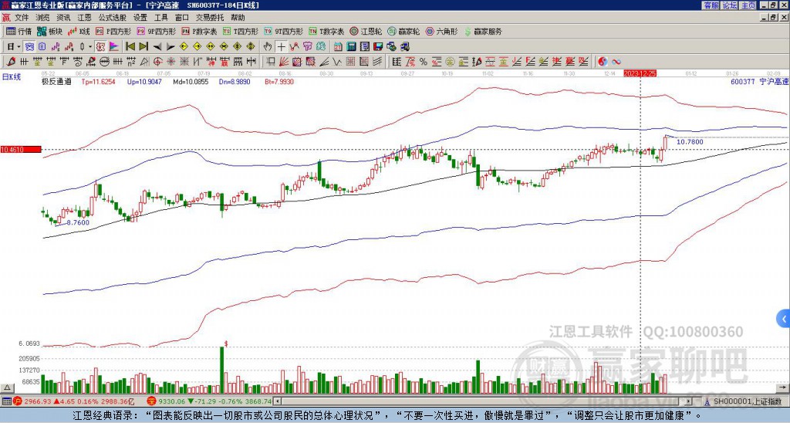Select the zigzag wave line tool
This screenshot has width=790, height=423.
pyautogui.click(x=336, y=62)
